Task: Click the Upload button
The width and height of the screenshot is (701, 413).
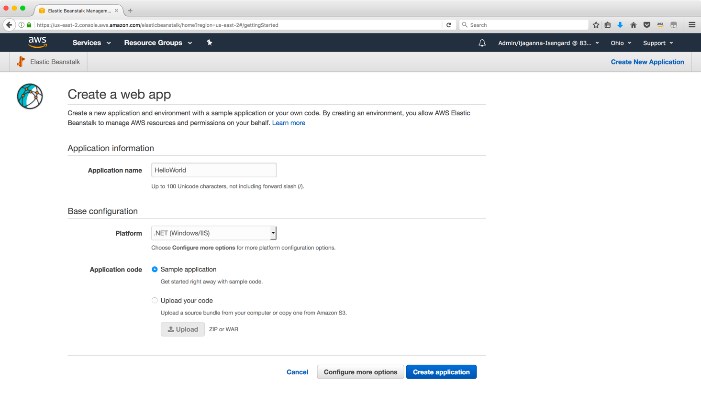Action: [183, 329]
